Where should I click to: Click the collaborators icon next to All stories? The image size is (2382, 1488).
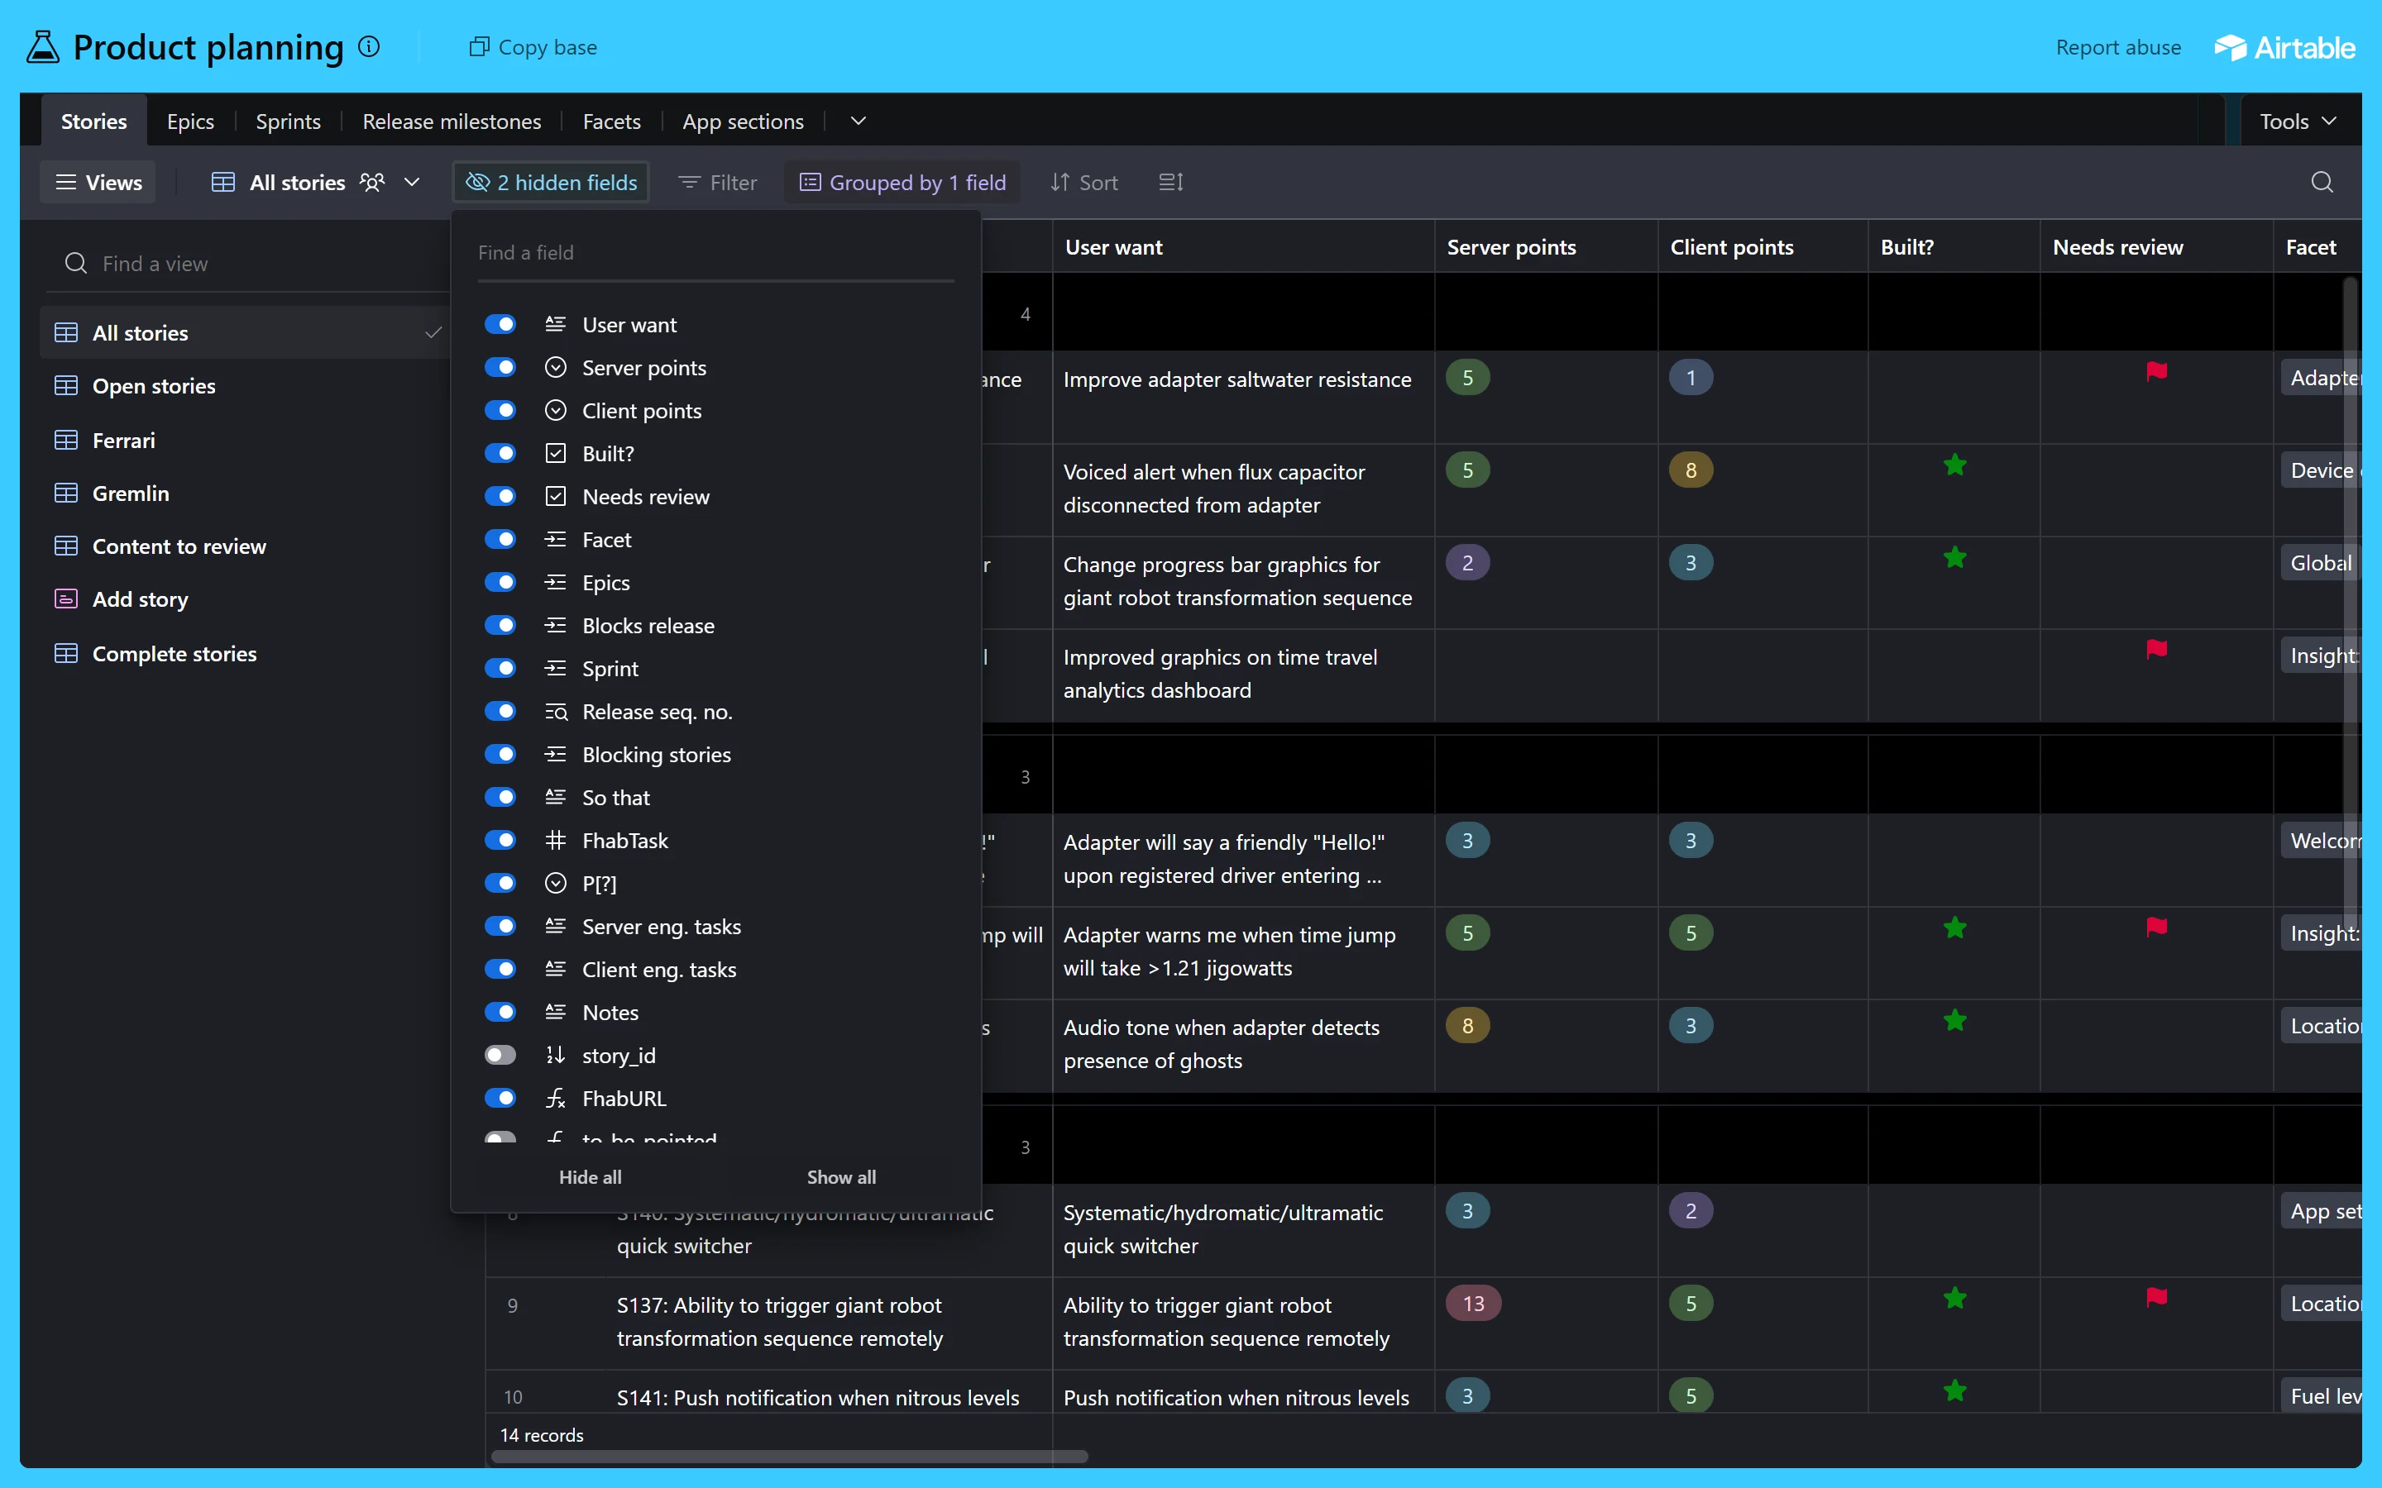(372, 182)
